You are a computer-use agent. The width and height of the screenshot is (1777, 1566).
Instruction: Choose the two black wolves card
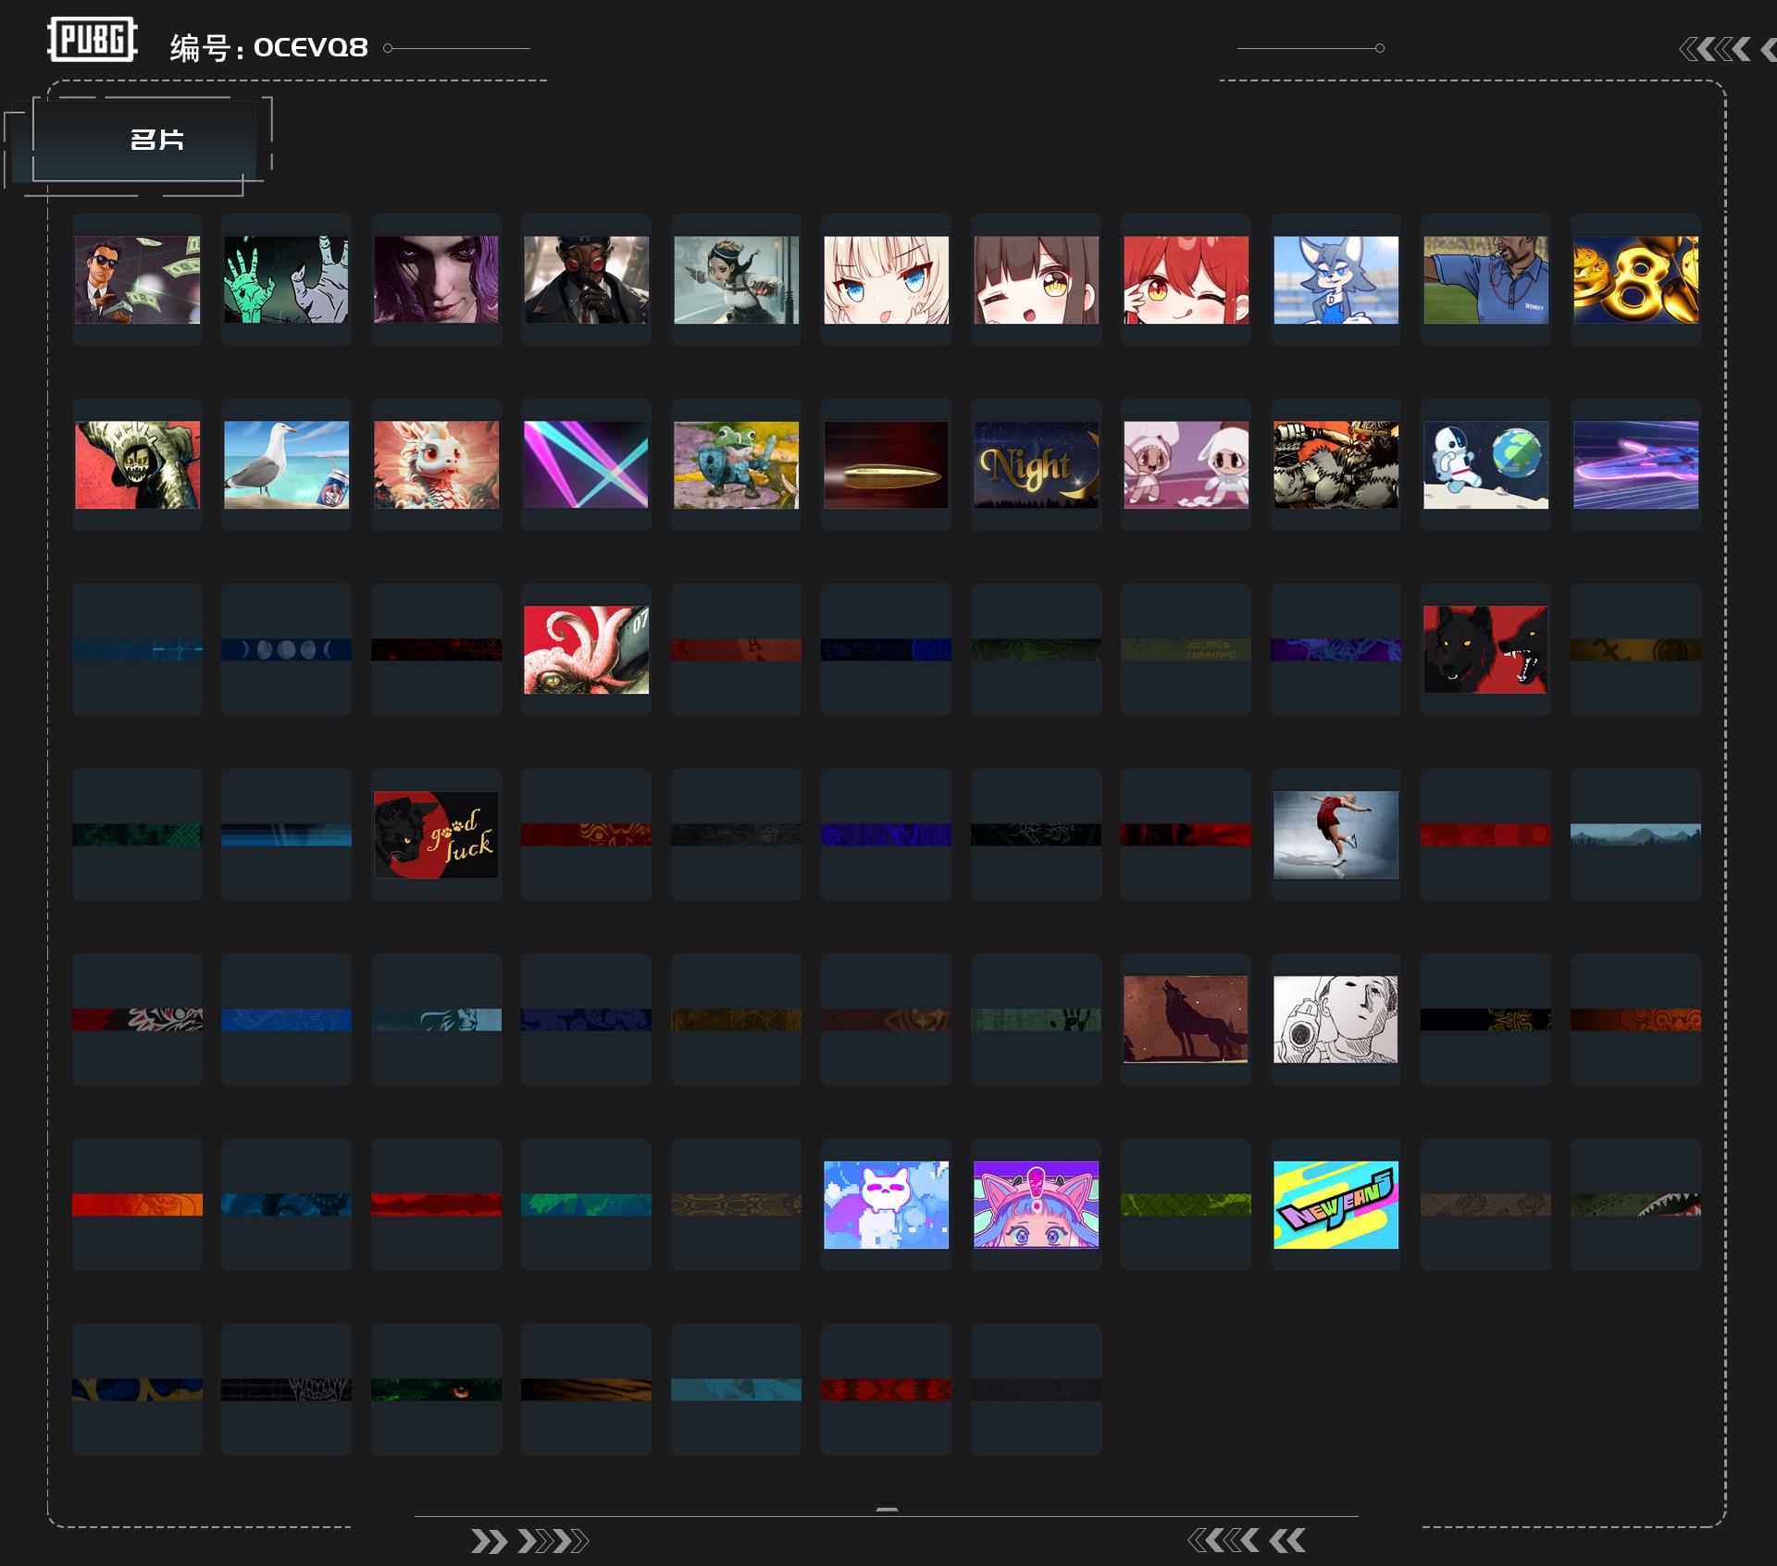point(1486,649)
